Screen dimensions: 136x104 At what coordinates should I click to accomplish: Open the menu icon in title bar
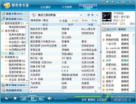coord(102,2)
